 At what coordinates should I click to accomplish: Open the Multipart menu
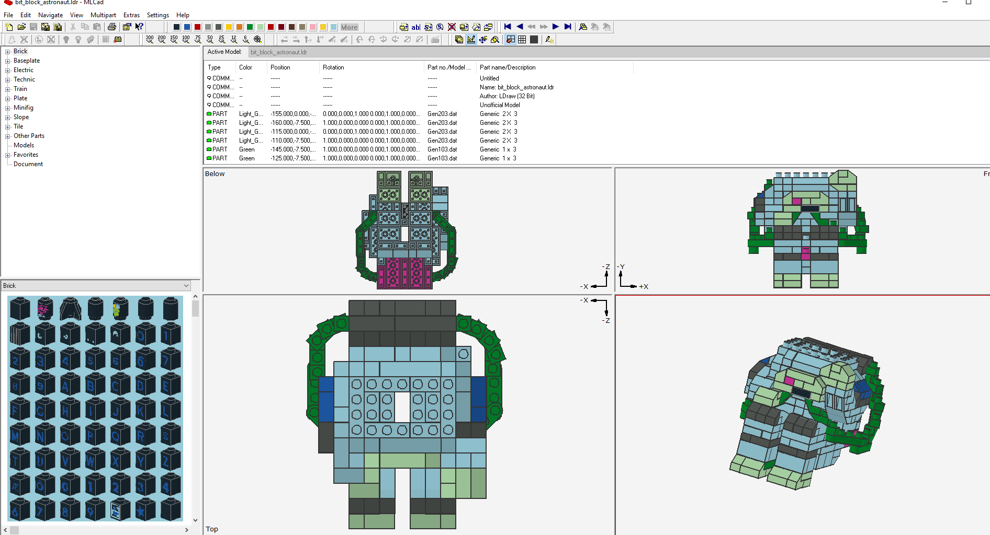103,15
